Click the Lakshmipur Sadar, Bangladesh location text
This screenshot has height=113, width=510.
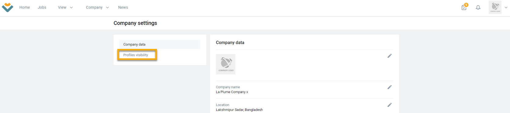(x=239, y=110)
